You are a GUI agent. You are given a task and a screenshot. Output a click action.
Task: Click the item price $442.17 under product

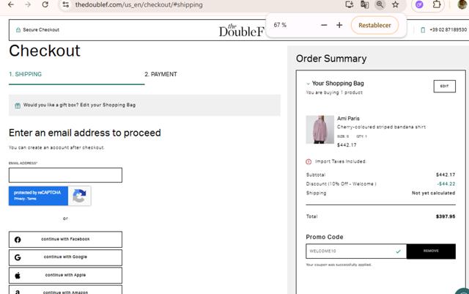347,145
